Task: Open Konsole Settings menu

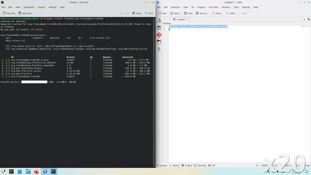Action: pyautogui.click(x=52, y=7)
